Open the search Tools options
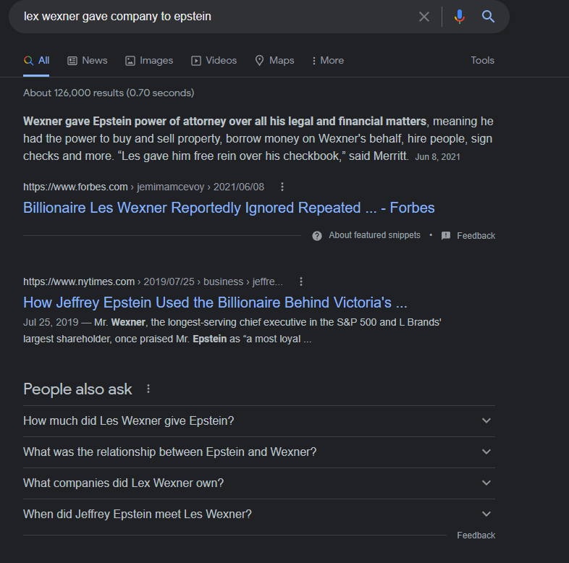Image resolution: width=569 pixels, height=563 pixels. click(482, 60)
